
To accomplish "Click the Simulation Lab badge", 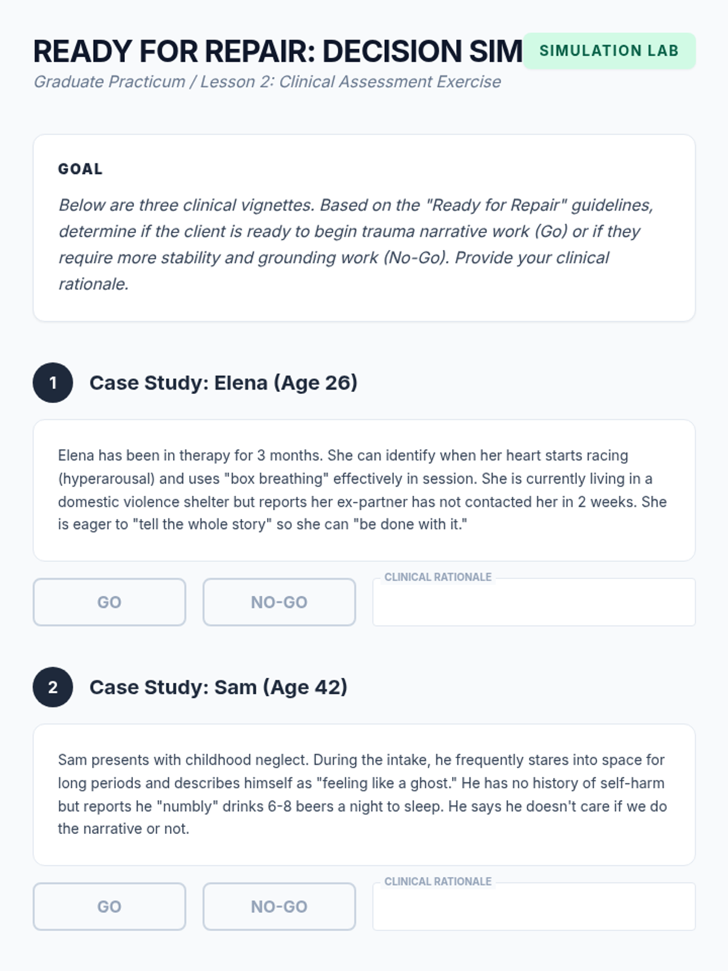I will (609, 51).
